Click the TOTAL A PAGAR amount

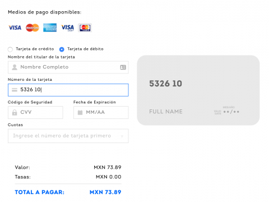tap(105, 192)
